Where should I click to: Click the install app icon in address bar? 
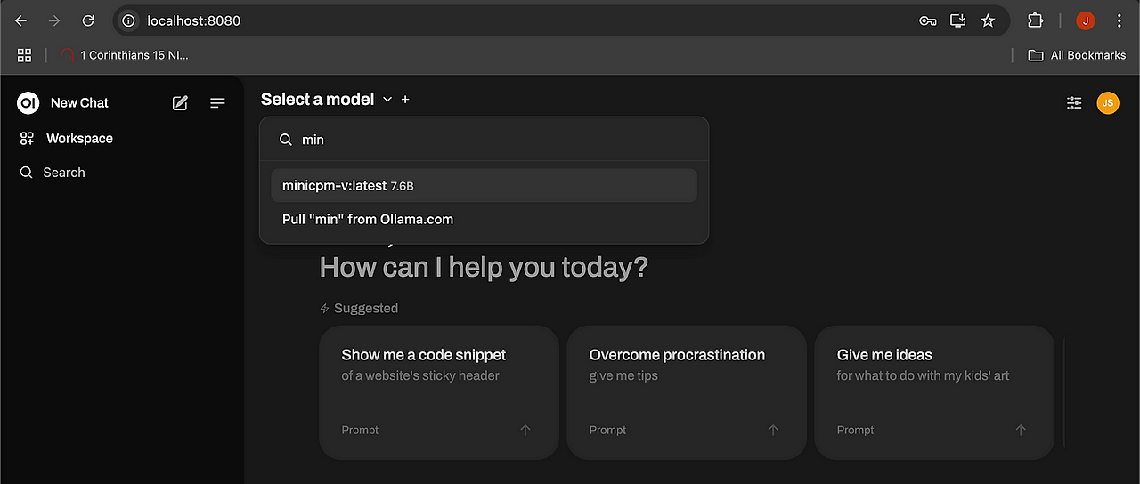[x=958, y=20]
